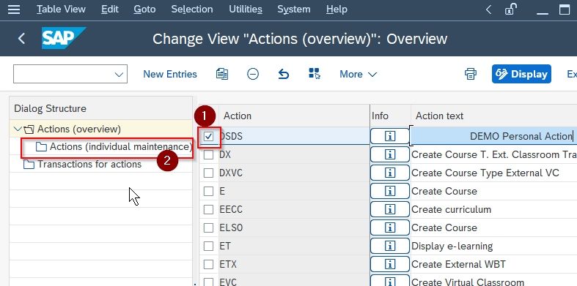Expand the More toolbar menu
Image resolution: width=577 pixels, height=286 pixels.
click(358, 74)
